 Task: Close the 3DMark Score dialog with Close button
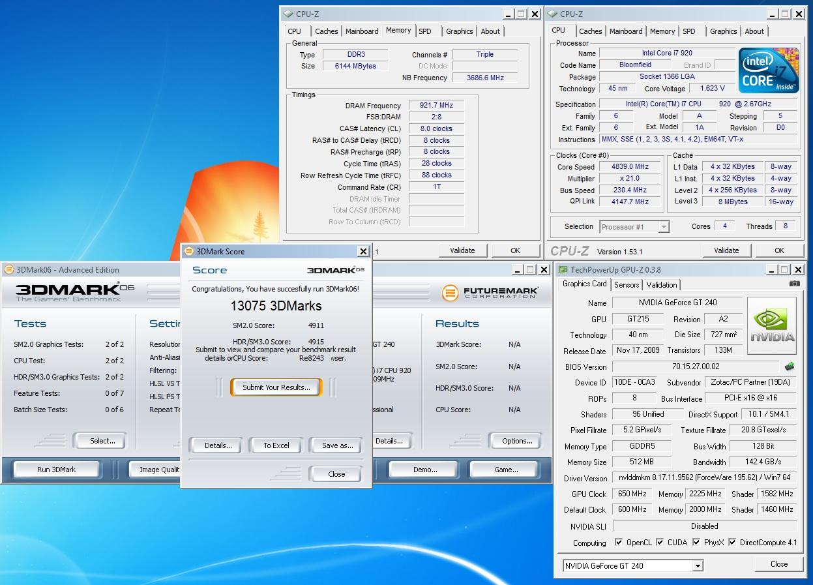coord(336,474)
